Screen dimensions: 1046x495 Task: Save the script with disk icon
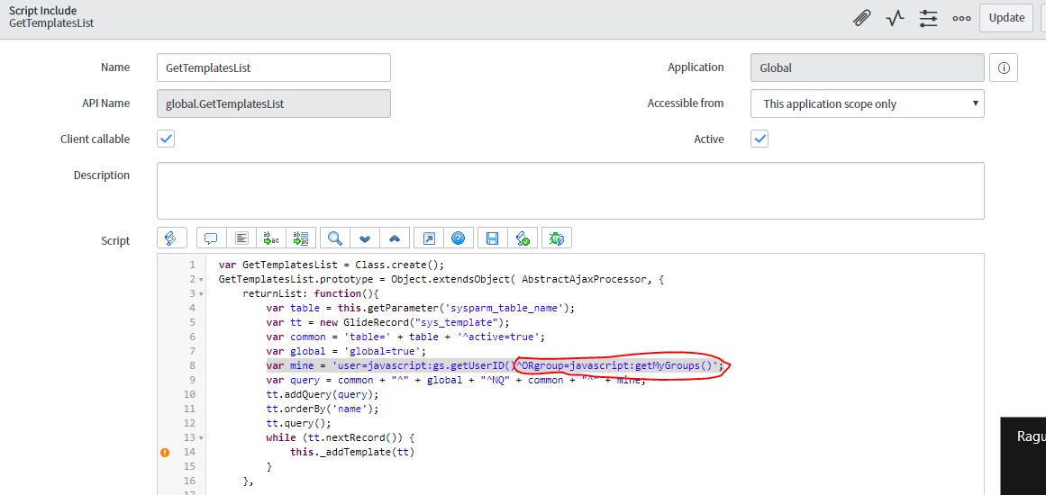point(492,238)
